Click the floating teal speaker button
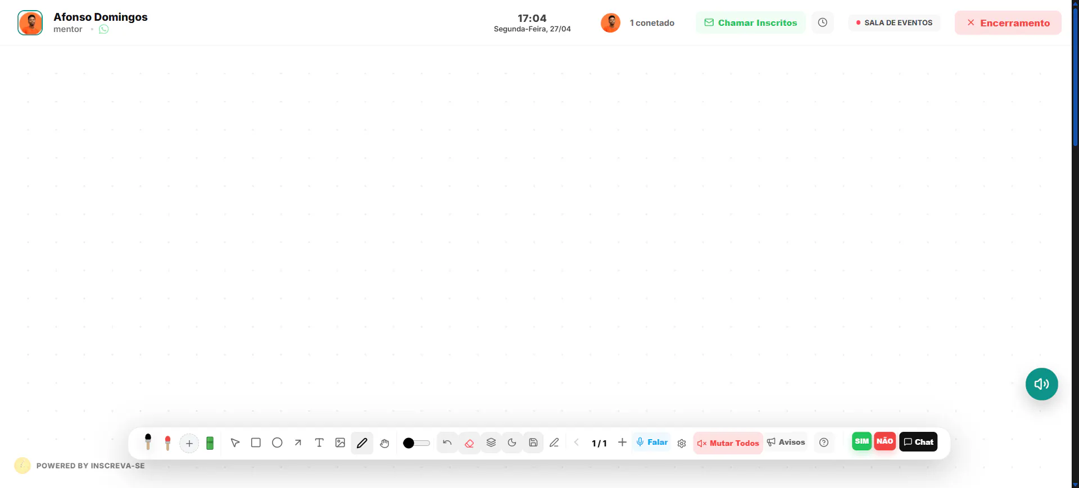 tap(1041, 384)
